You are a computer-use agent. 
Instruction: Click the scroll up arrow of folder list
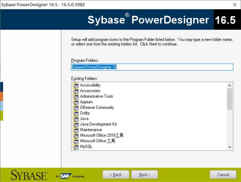click(230, 86)
